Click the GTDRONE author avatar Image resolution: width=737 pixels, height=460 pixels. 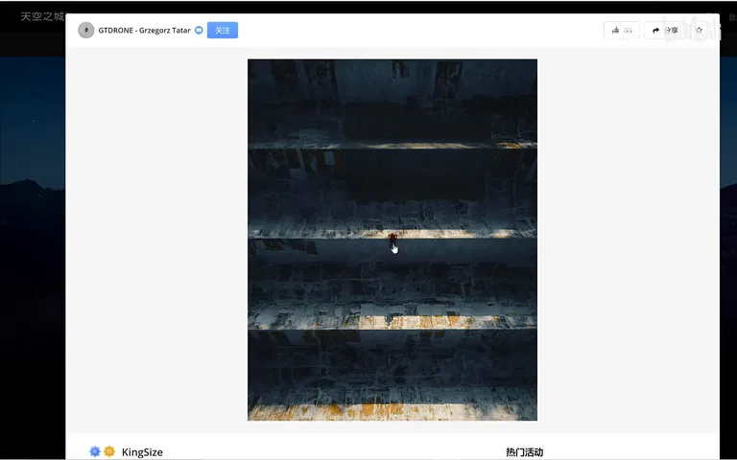pyautogui.click(x=86, y=30)
